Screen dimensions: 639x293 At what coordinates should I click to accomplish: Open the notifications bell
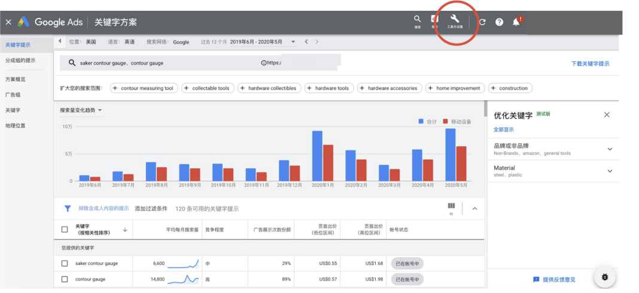coord(516,22)
